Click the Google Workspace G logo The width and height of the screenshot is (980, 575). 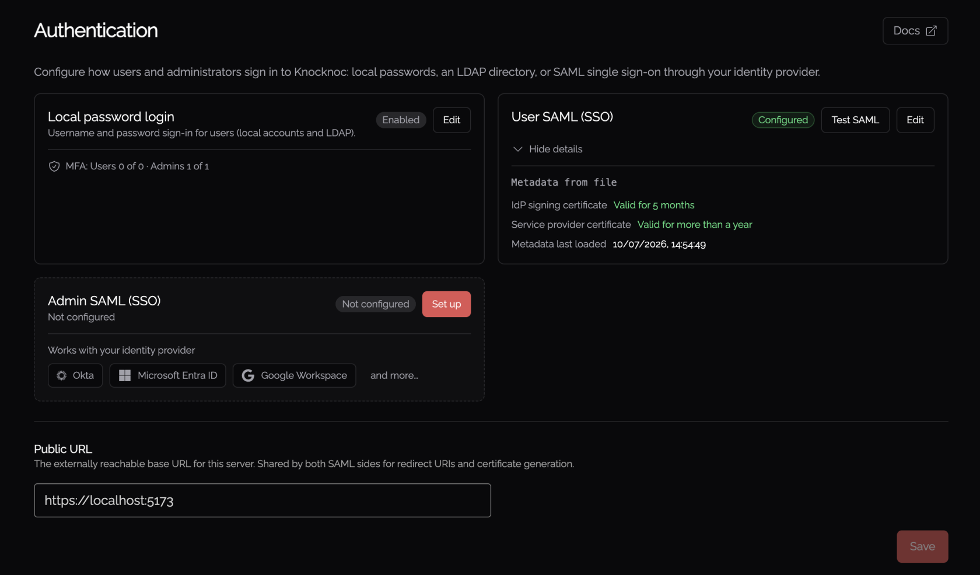(x=248, y=375)
